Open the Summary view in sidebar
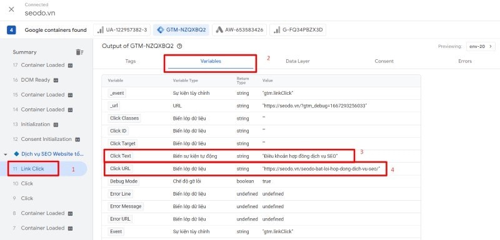Viewport: 500px width, 240px height. (24, 52)
